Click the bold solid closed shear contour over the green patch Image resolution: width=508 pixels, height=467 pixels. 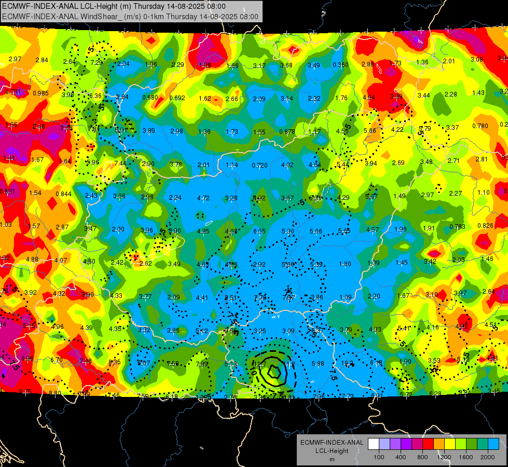click(274, 370)
